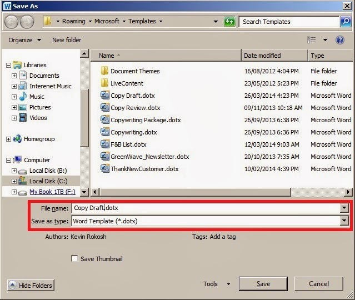Screen dimensions: 355x300
Task: Click the F&B List.dotx Word icon
Action: coord(104,144)
